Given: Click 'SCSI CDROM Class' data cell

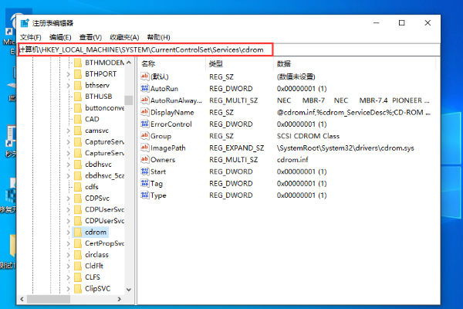Looking at the screenshot, I should click(308, 136).
